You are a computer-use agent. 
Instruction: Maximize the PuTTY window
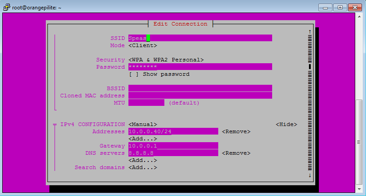click(x=340, y=8)
